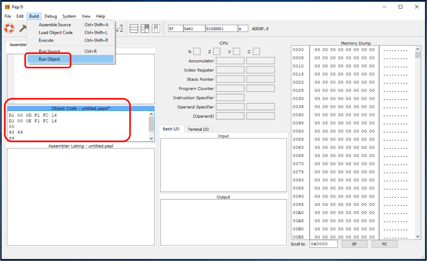The width and height of the screenshot is (427, 261).
Task: Click the Scroll to address field
Action: tap(323, 244)
